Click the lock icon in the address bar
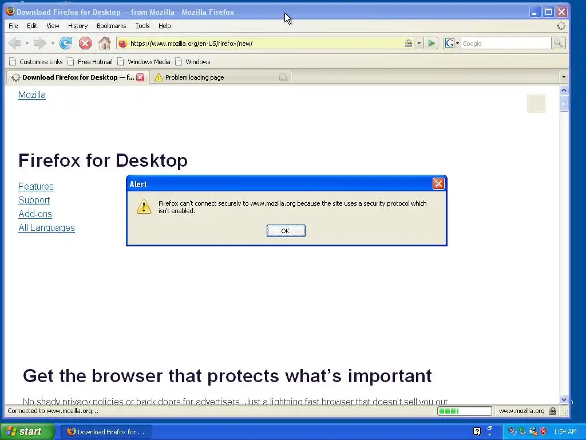Screen dimensions: 586x440 coord(409,44)
